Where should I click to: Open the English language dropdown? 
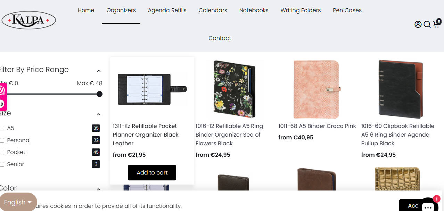[x=18, y=202]
